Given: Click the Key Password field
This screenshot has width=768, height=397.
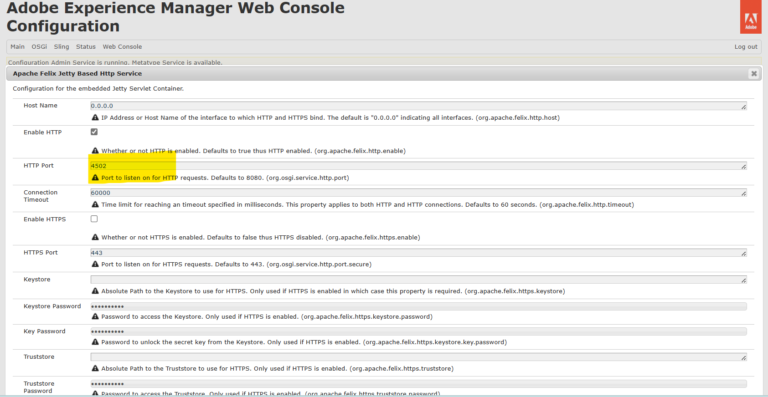Looking at the screenshot, I should coord(418,331).
